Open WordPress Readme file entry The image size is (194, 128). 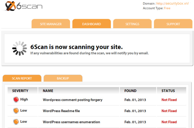pos(61,111)
